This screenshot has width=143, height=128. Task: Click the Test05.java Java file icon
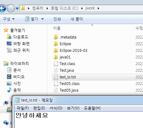coord(56,90)
